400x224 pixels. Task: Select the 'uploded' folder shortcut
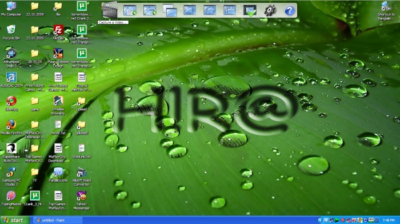pos(82,127)
